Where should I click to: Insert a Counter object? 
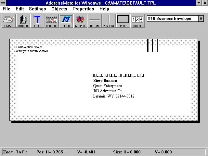click(x=137, y=21)
